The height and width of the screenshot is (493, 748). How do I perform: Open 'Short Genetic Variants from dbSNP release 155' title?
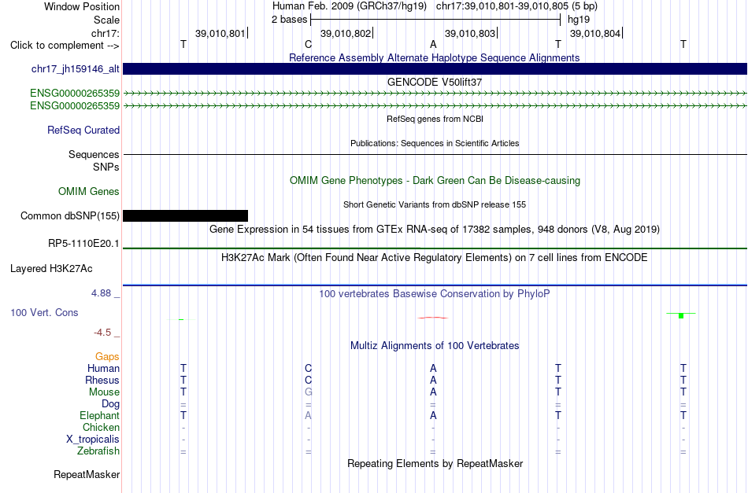pos(435,204)
